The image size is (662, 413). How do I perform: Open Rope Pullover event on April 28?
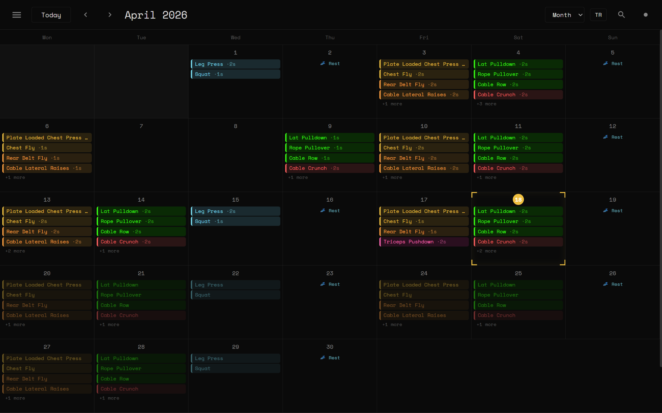pyautogui.click(x=141, y=368)
